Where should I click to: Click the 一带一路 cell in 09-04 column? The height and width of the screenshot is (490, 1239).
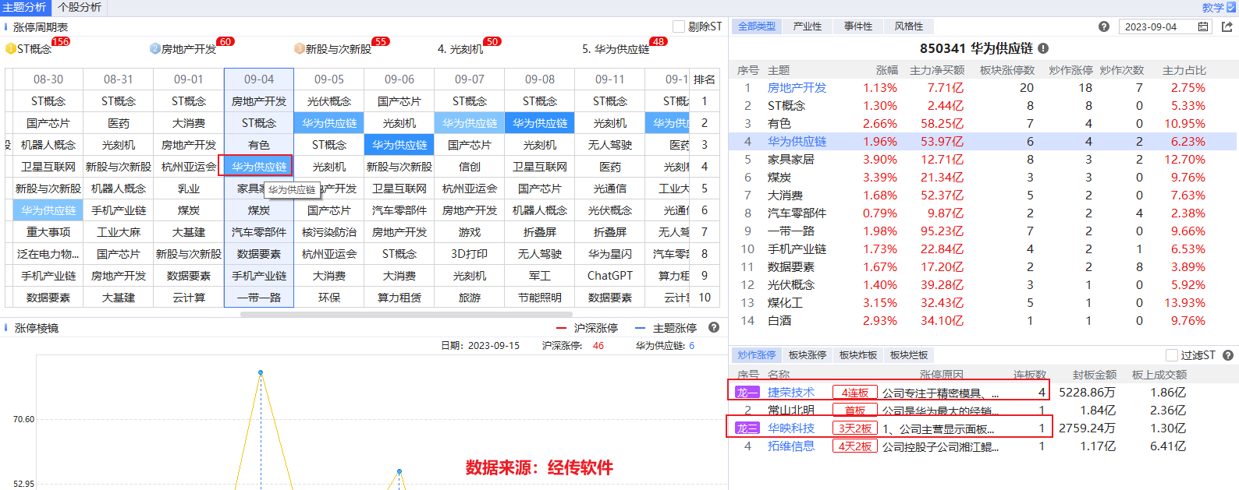pyautogui.click(x=259, y=298)
